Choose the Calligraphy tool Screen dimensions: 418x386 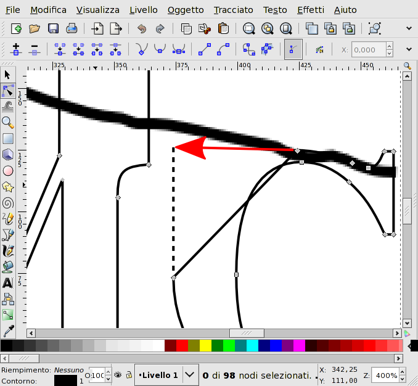click(x=8, y=251)
